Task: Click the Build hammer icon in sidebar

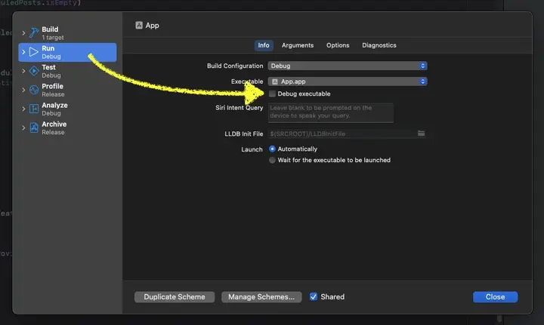Action: [34, 33]
